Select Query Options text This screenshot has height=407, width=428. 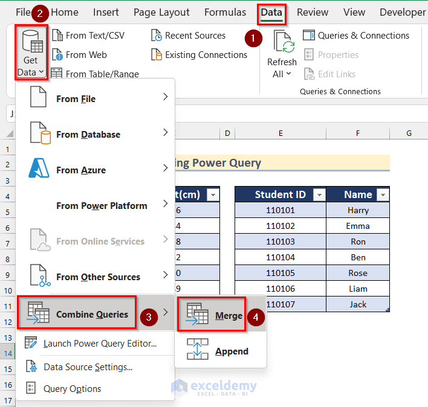(73, 389)
